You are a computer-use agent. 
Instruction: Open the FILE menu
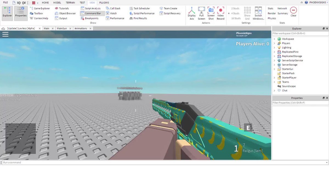(x=5, y=2)
